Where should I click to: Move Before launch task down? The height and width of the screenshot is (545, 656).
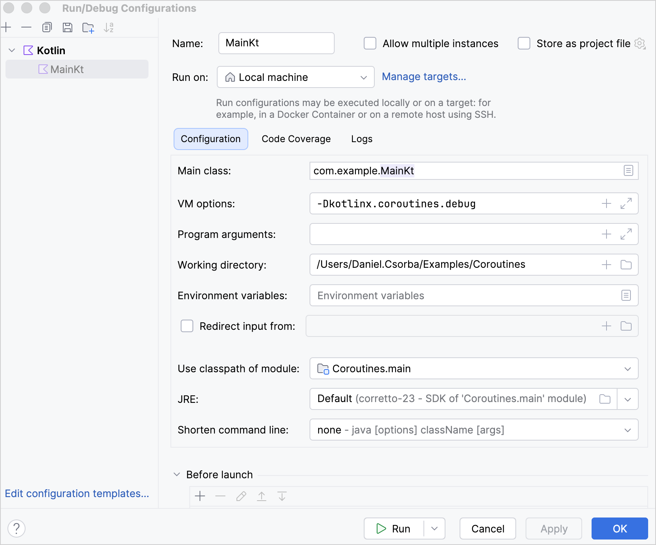282,496
